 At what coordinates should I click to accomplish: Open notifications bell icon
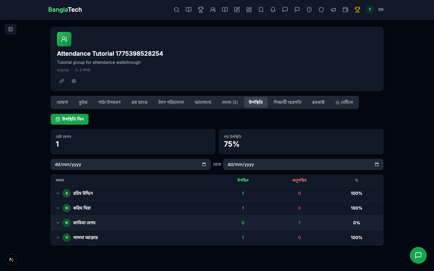(x=273, y=10)
